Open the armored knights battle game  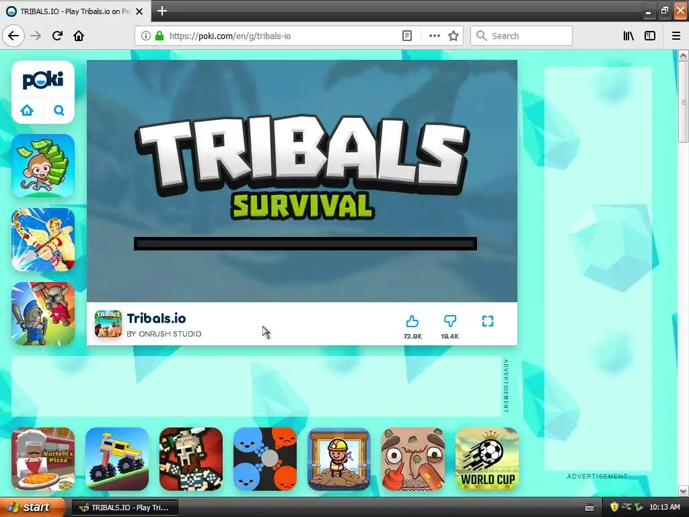tap(43, 314)
